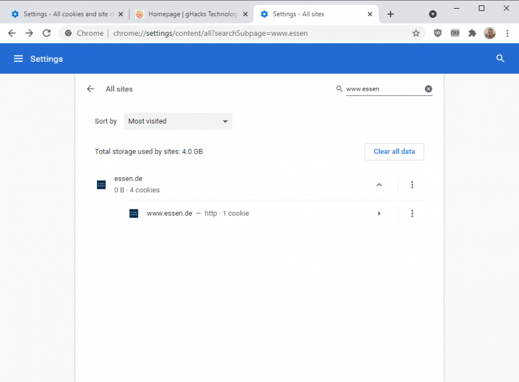Go back using browser back arrow
Screen dimensions: 519x382
pos(12,33)
